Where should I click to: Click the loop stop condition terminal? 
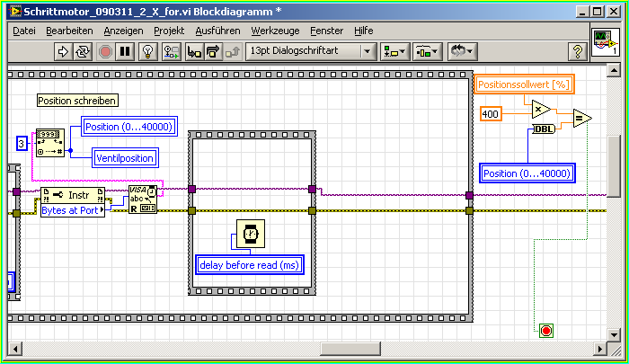[546, 331]
